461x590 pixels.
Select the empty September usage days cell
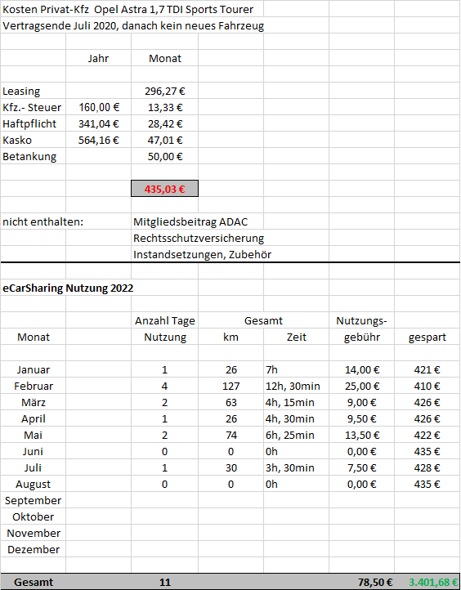[164, 500]
